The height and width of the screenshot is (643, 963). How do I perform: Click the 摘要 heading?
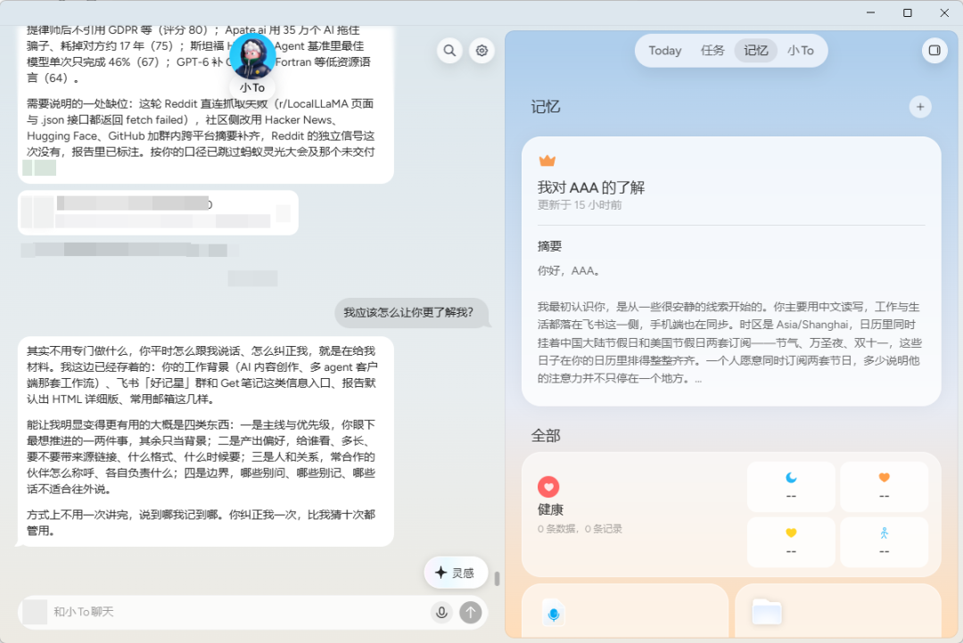[x=549, y=246]
